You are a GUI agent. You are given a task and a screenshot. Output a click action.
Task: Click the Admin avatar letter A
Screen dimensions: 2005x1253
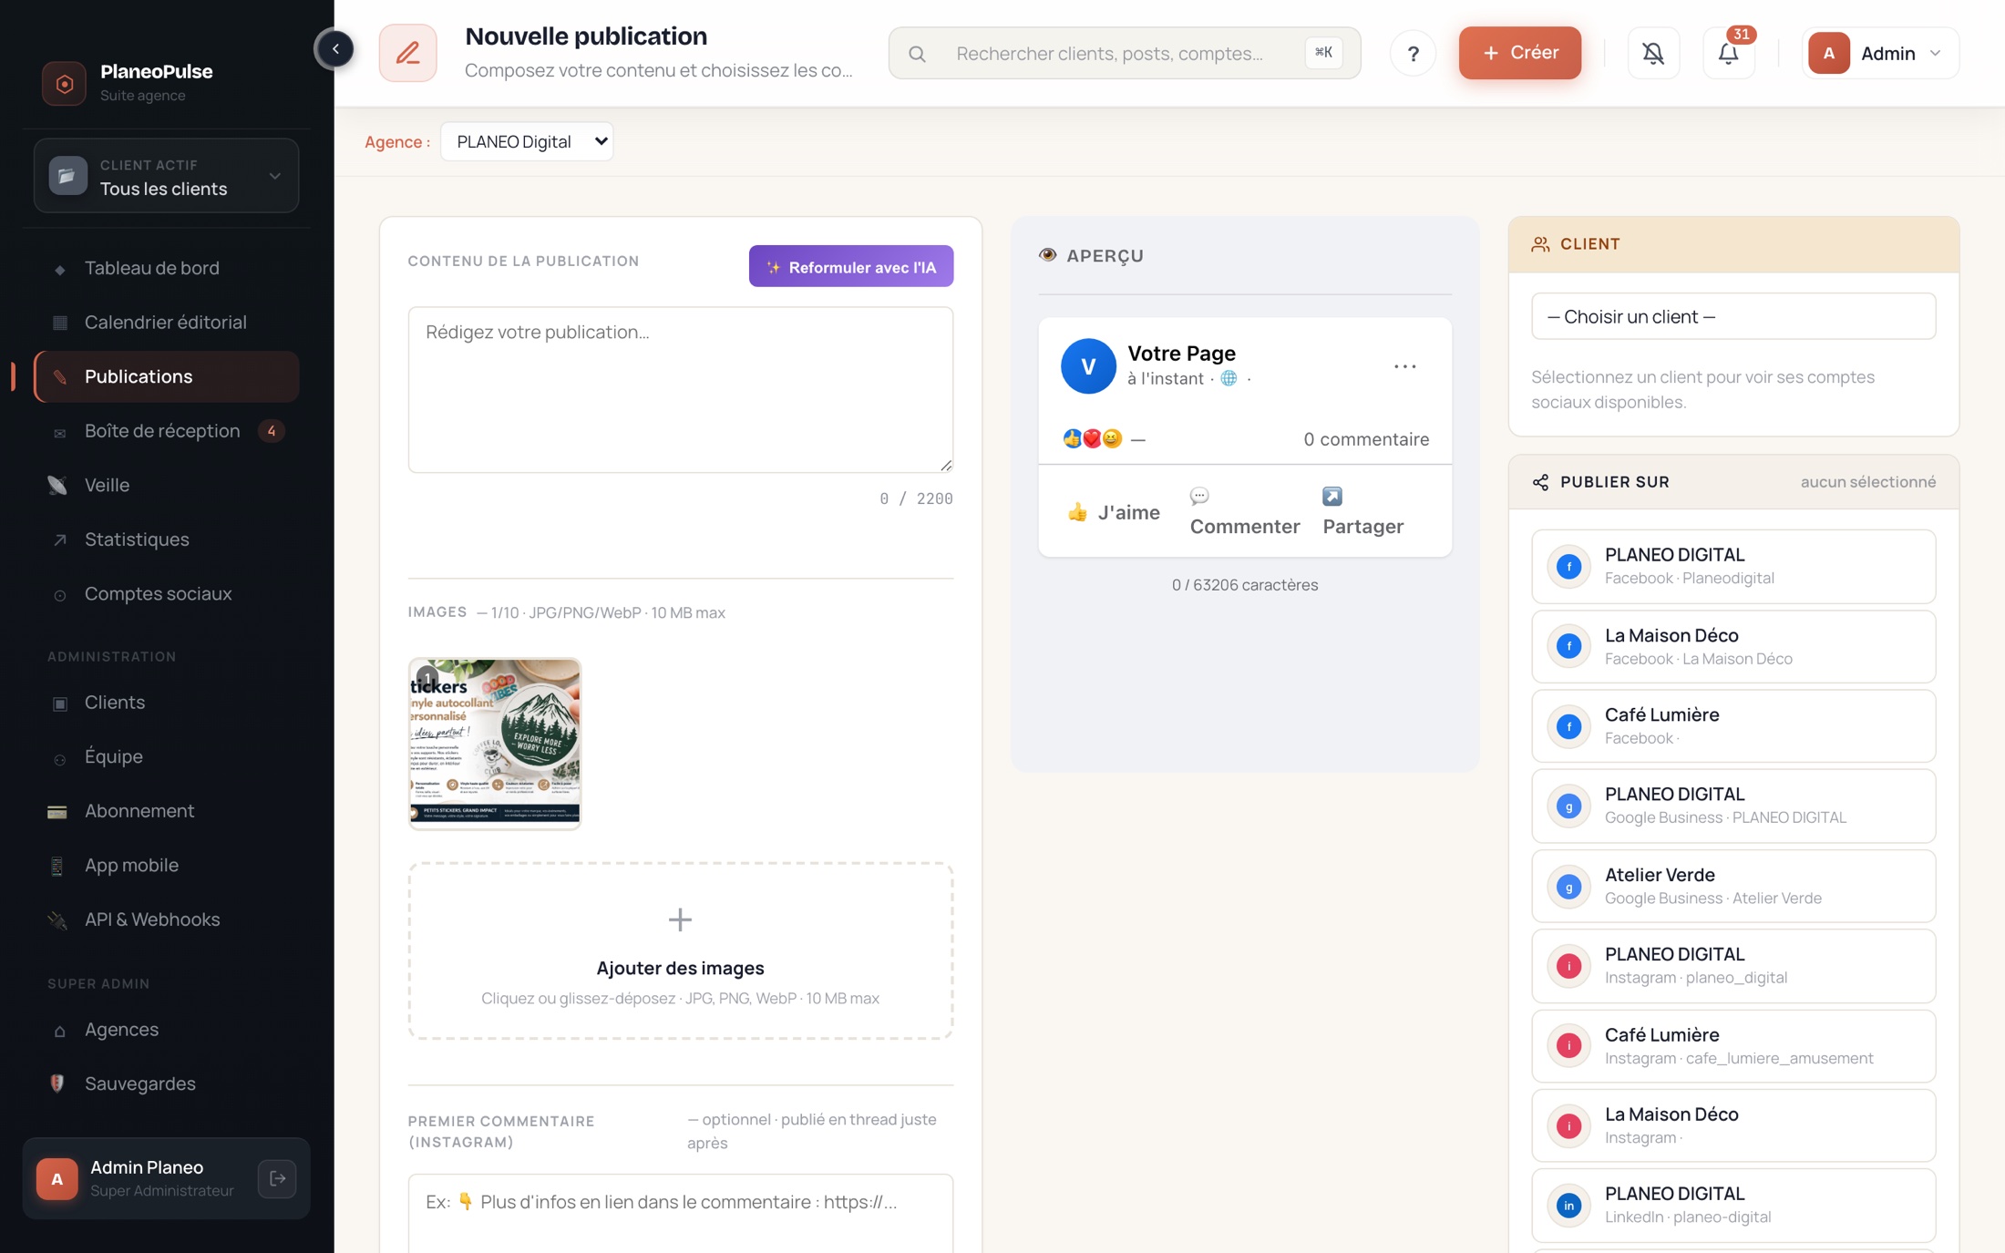[x=1828, y=53]
